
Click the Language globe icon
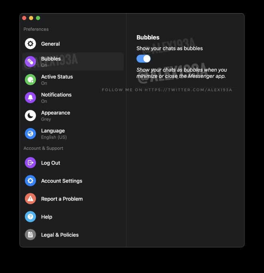30,134
